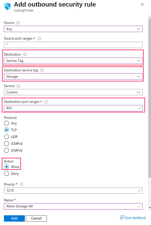Click the Cancel button
Image resolution: width=151 pixels, height=225 pixels.
point(36,218)
